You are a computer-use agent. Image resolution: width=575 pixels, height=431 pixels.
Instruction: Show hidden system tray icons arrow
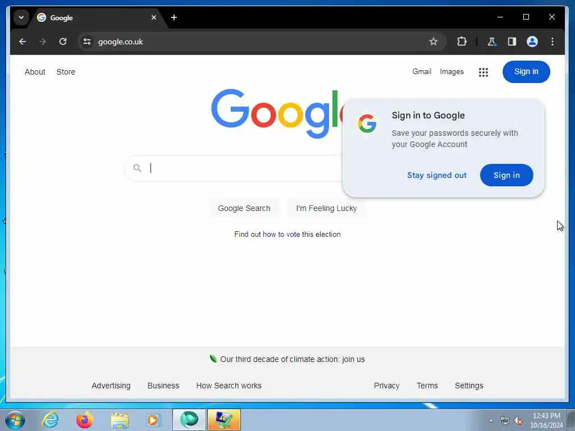(x=491, y=421)
